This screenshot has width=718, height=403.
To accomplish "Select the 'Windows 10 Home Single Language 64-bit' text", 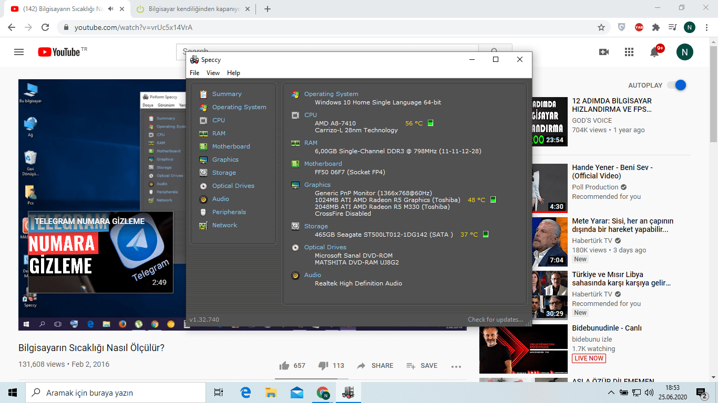I will tap(378, 102).
